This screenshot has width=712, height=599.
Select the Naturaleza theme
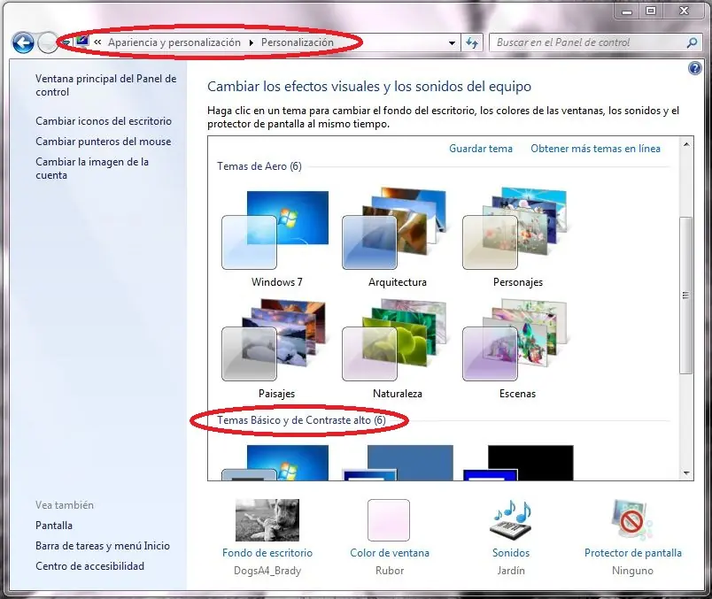point(397,349)
